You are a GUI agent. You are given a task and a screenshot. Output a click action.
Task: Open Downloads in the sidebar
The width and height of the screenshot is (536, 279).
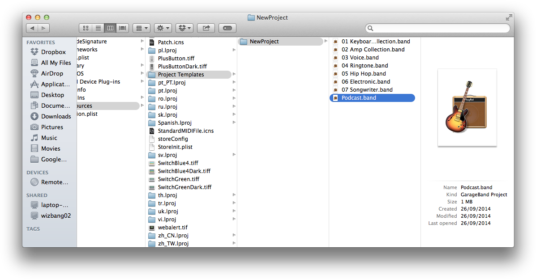pos(51,116)
